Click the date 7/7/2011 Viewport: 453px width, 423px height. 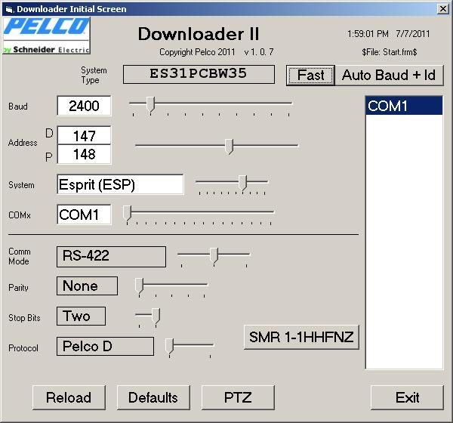tap(412, 34)
